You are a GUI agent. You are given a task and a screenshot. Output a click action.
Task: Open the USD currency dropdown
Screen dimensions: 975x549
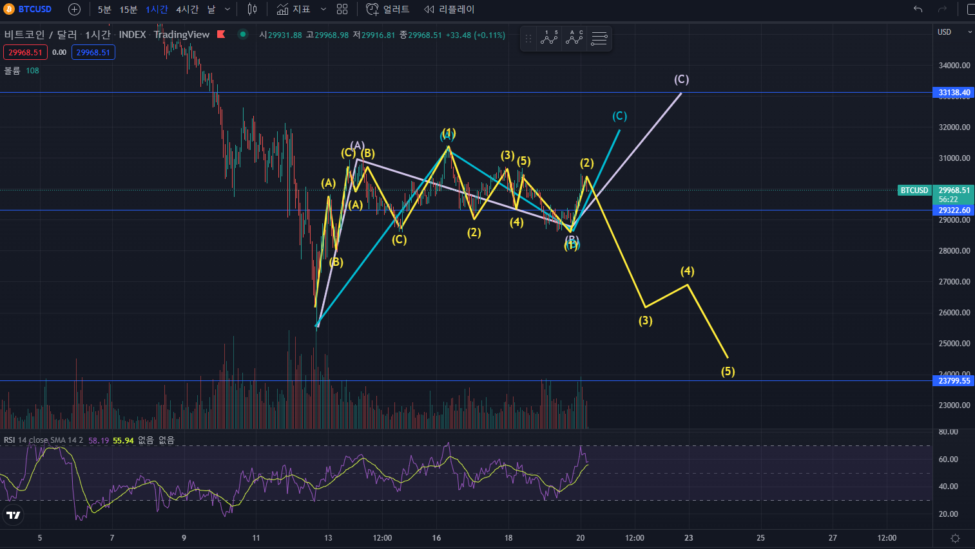point(954,32)
